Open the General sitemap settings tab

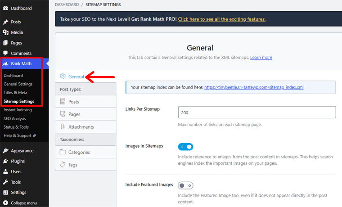click(85, 76)
